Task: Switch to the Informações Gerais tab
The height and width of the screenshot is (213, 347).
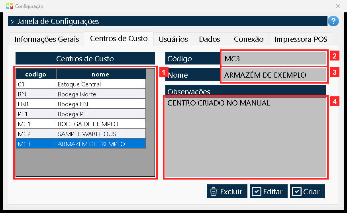Action: click(x=47, y=39)
